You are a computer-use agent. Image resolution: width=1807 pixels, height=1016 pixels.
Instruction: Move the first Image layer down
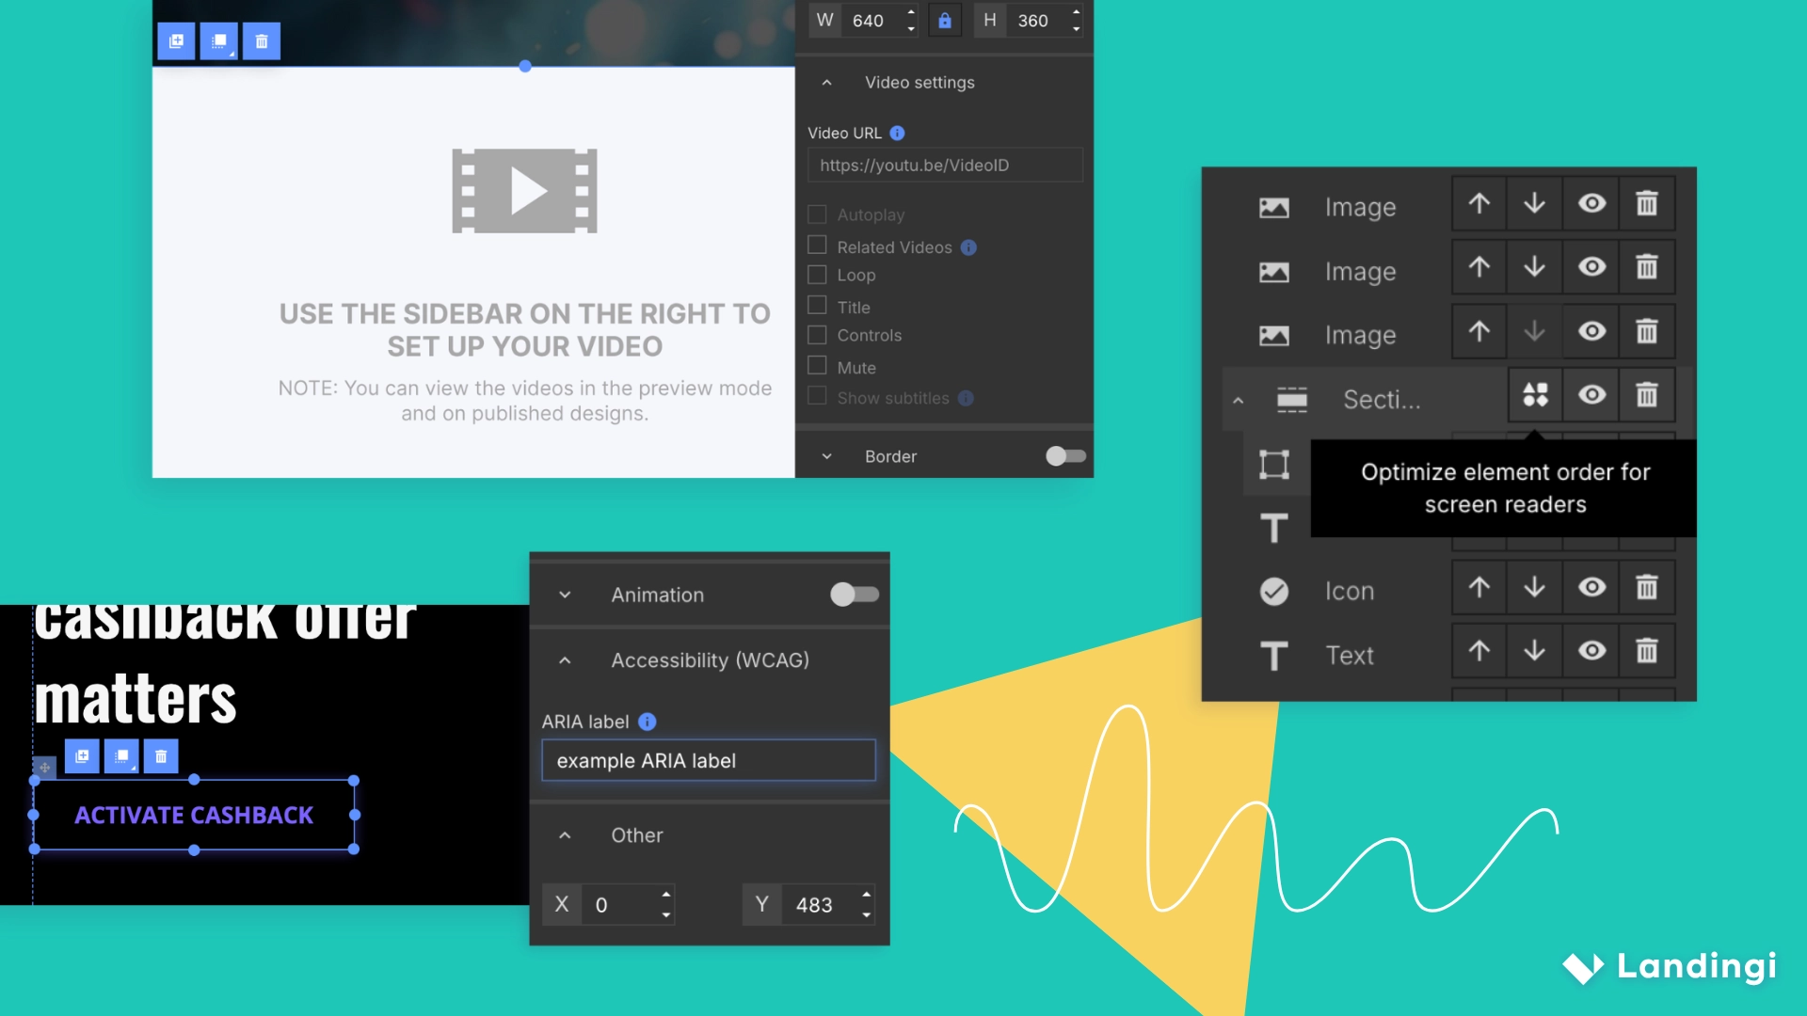coord(1533,203)
